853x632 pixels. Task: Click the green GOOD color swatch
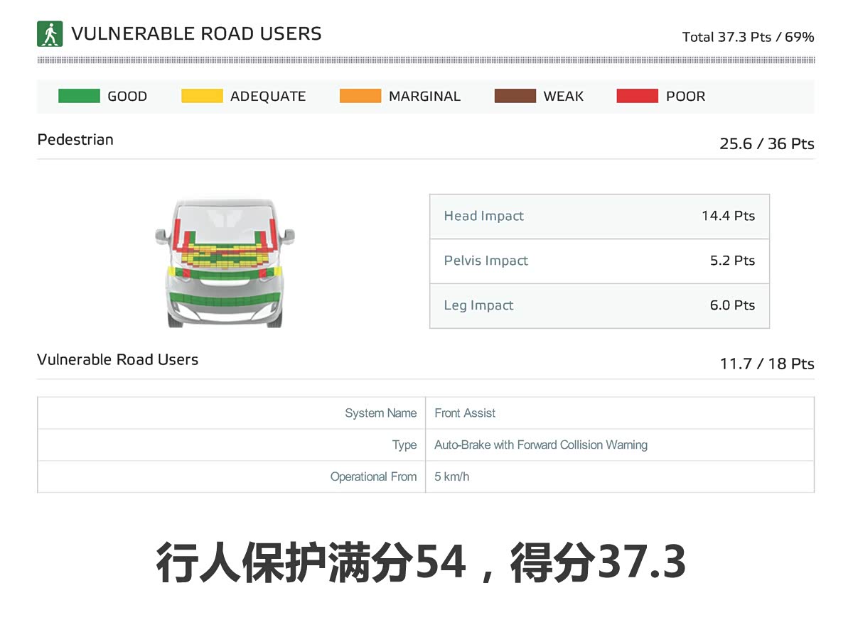coord(79,96)
